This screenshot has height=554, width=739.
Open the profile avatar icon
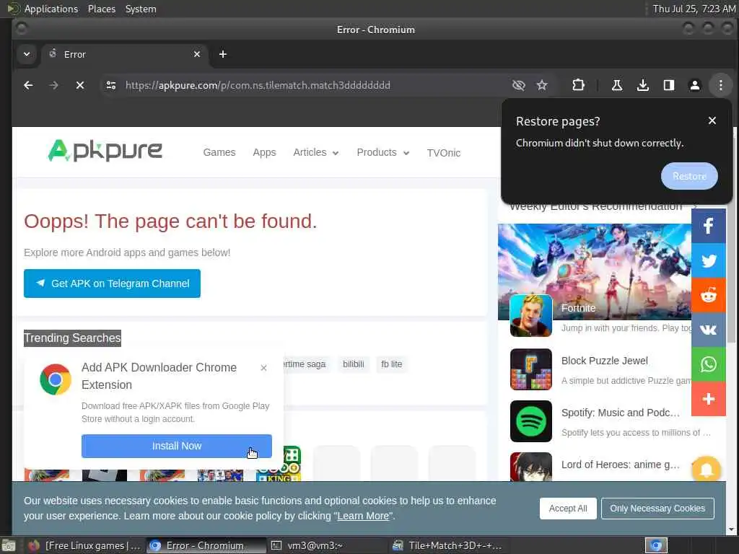tap(695, 85)
